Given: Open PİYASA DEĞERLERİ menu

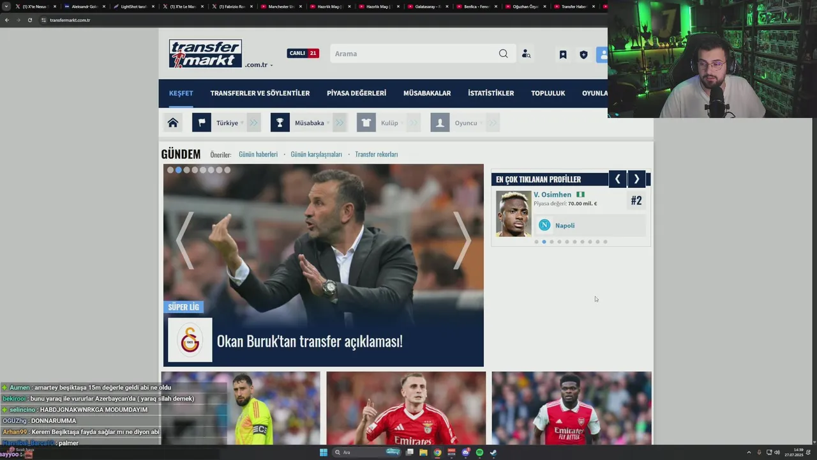Looking at the screenshot, I should click(356, 93).
